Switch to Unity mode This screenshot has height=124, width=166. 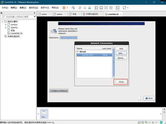tap(111, 8)
